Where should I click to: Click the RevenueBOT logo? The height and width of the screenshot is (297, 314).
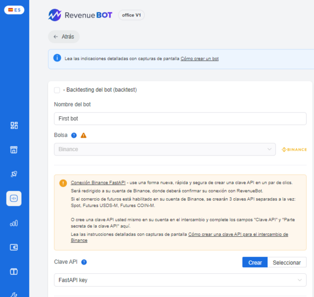[x=80, y=15]
